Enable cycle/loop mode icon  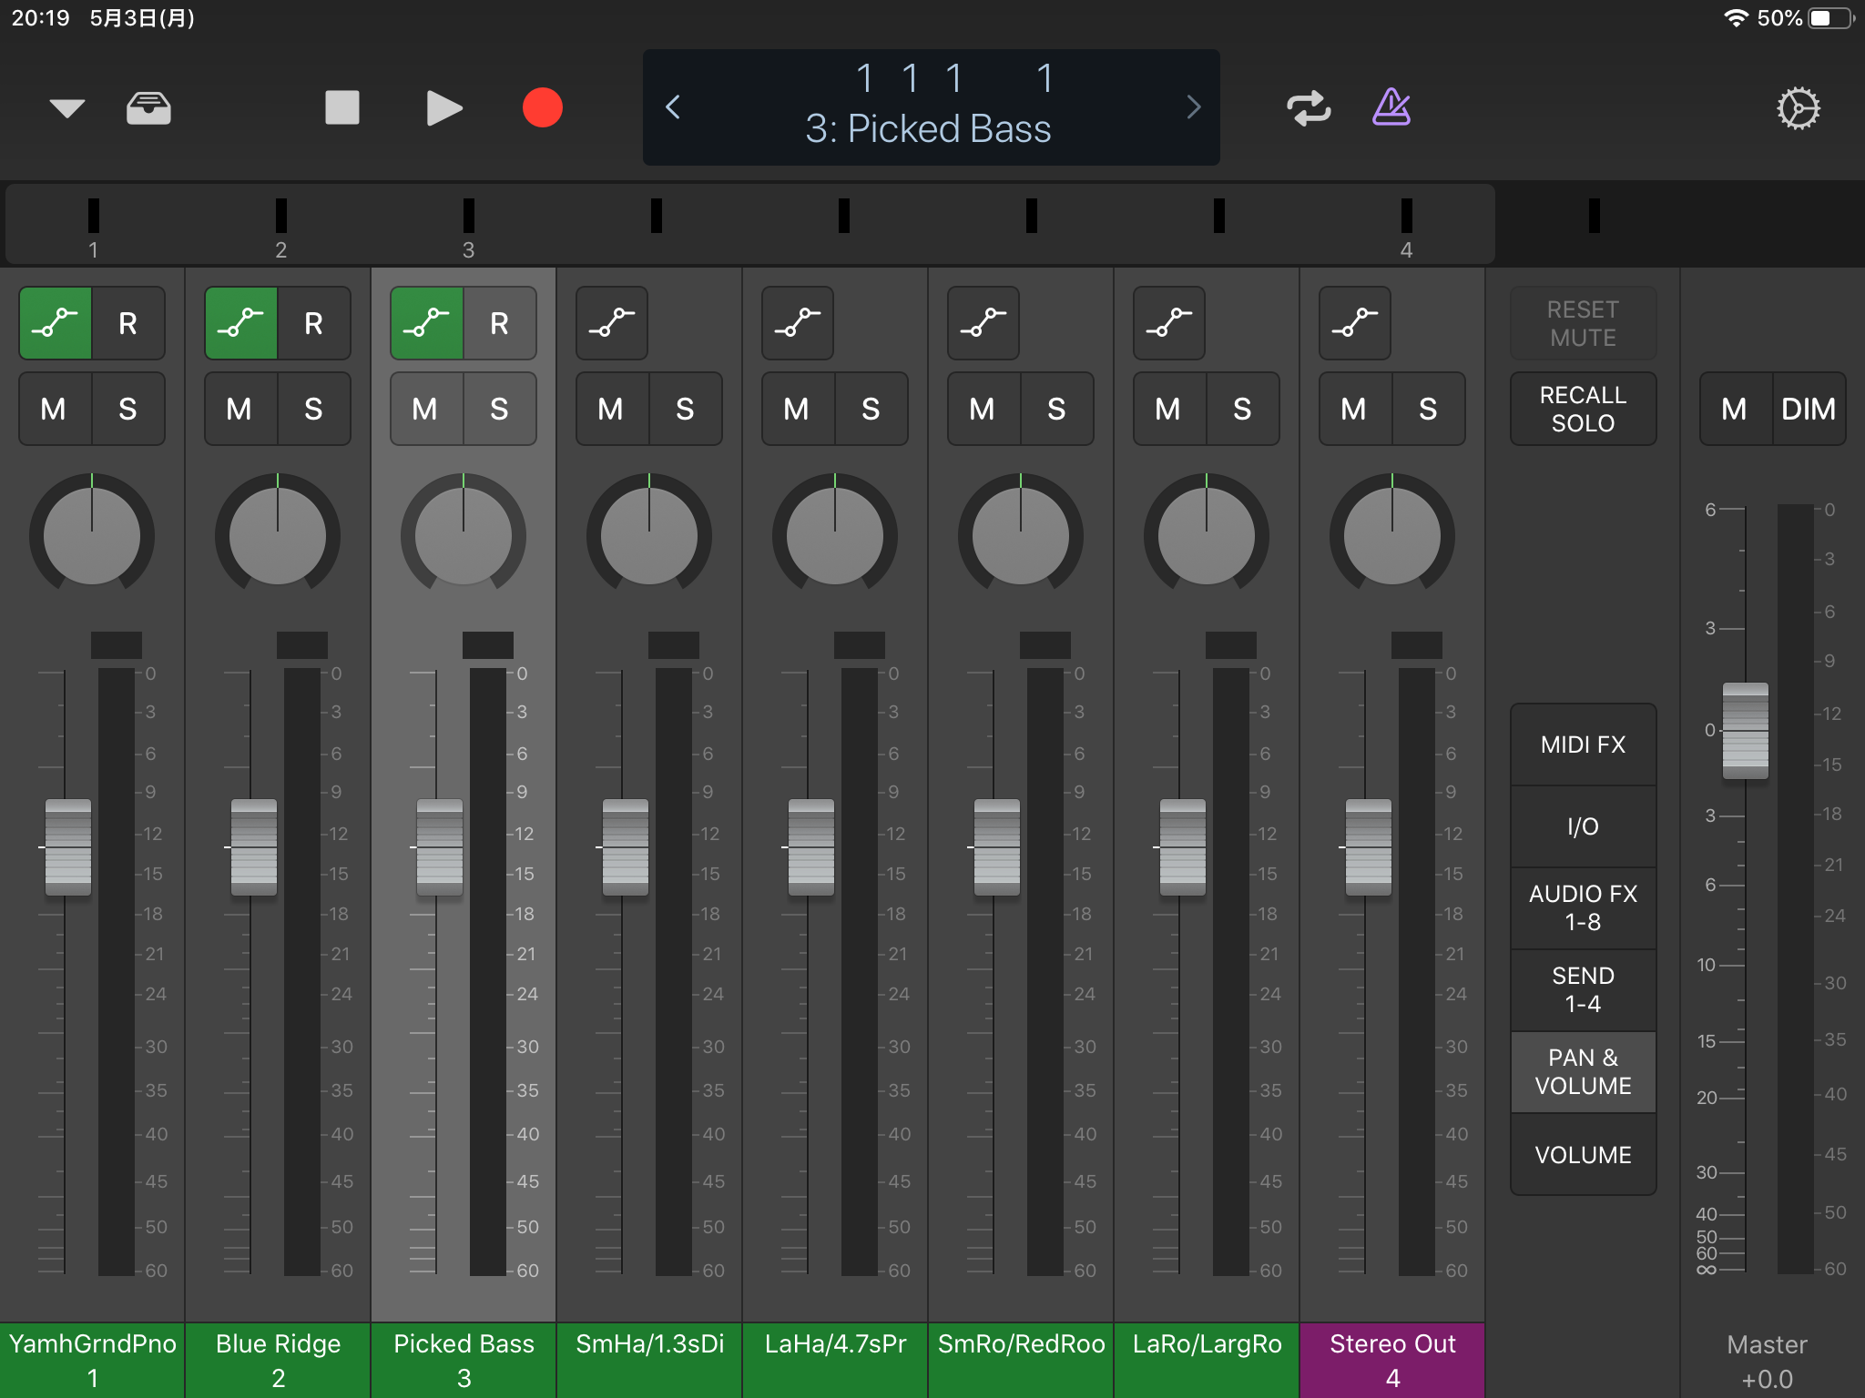(x=1309, y=107)
